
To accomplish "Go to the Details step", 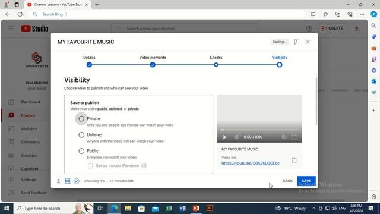I will 89,65.
